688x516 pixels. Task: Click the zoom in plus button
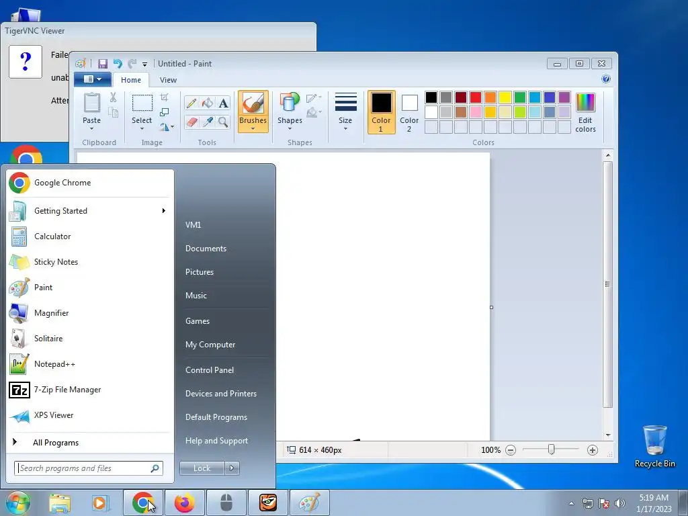[x=593, y=450]
